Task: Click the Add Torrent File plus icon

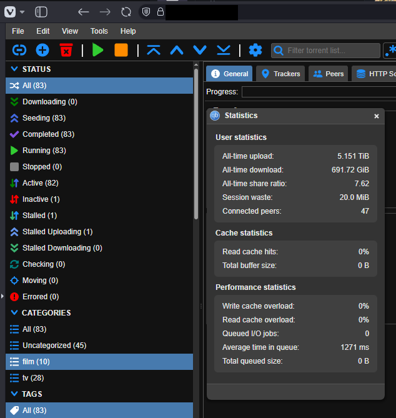Action: click(42, 50)
